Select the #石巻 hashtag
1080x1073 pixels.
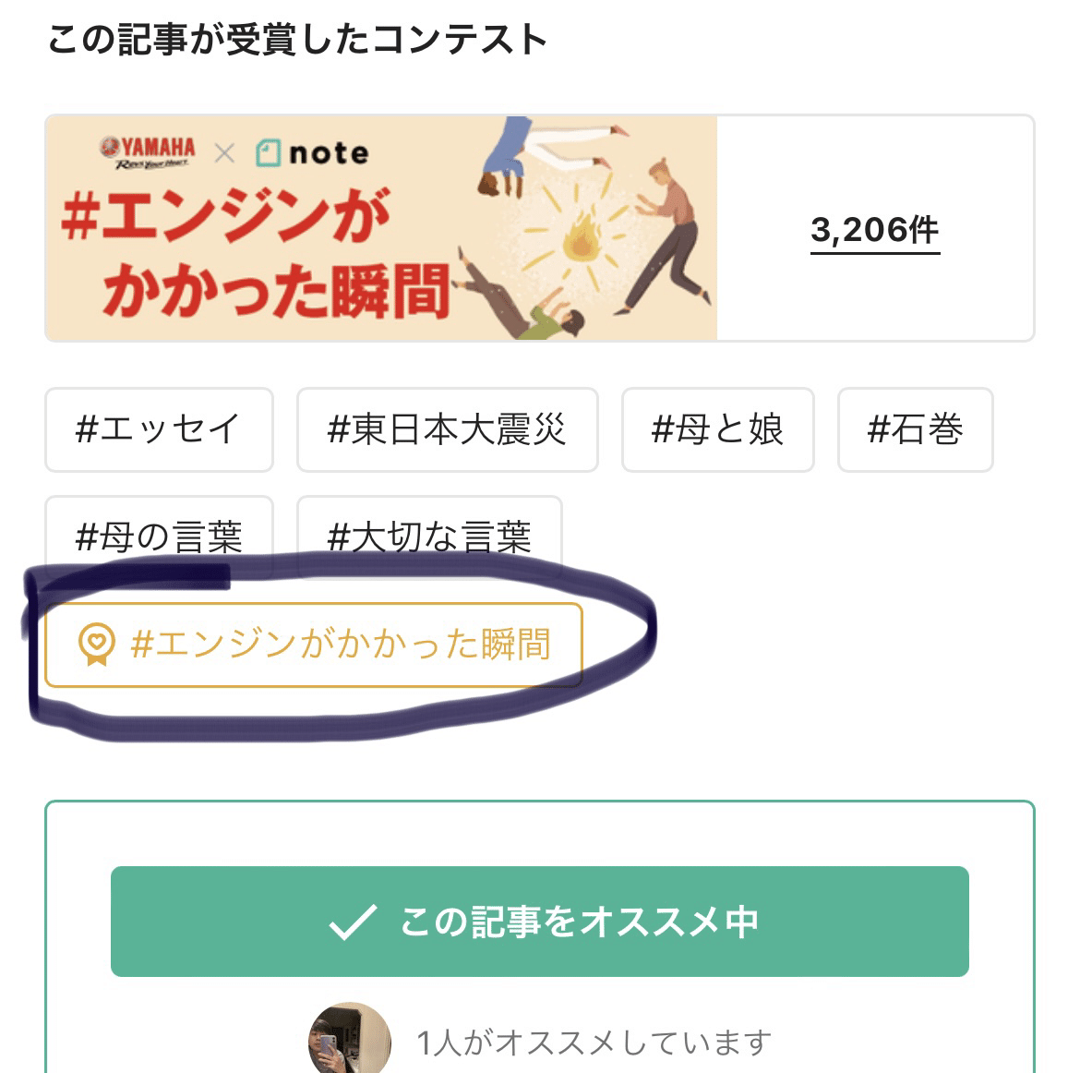click(915, 430)
